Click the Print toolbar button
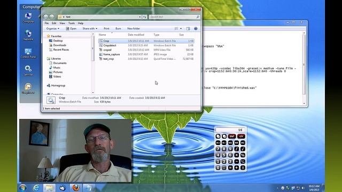Image resolution: width=342 pixels, height=192 pixels. pos(106,28)
